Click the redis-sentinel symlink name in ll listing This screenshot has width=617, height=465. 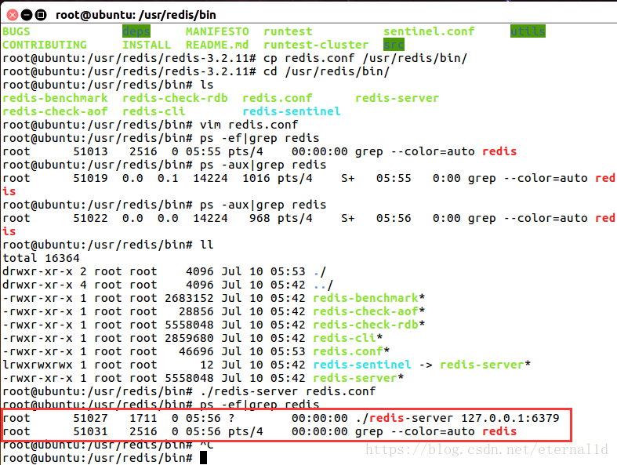[362, 365]
